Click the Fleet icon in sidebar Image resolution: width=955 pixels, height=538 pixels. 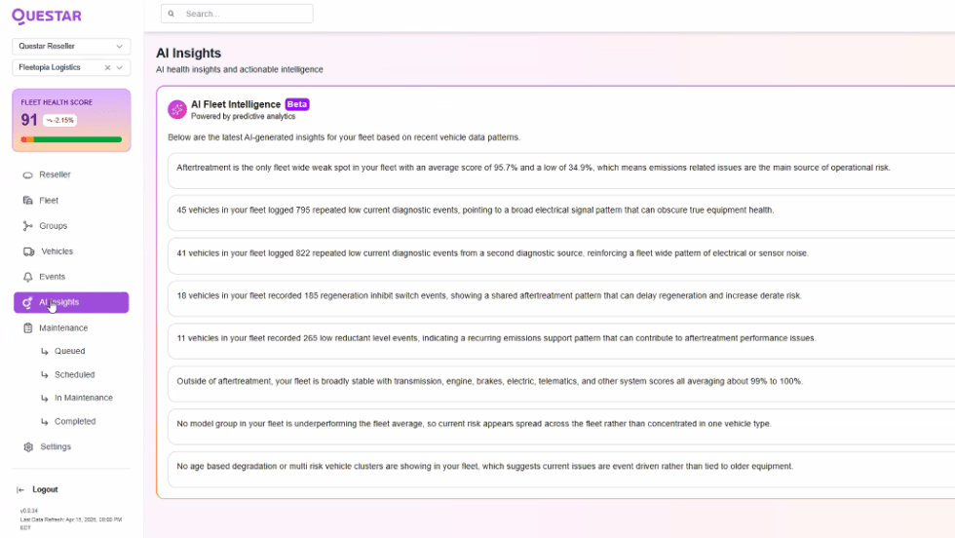pos(27,201)
